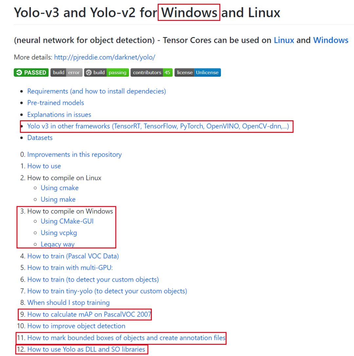This screenshot has height=356, width=354.
Task: Jump to the Datasets section
Action: pos(40,138)
